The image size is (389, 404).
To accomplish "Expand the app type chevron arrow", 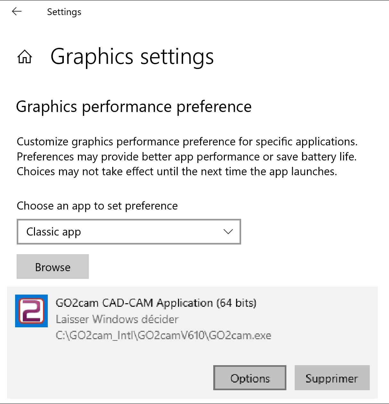I will point(228,232).
